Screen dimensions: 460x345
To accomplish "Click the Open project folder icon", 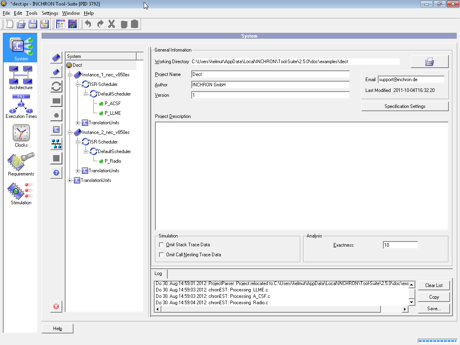I will tap(21, 24).
